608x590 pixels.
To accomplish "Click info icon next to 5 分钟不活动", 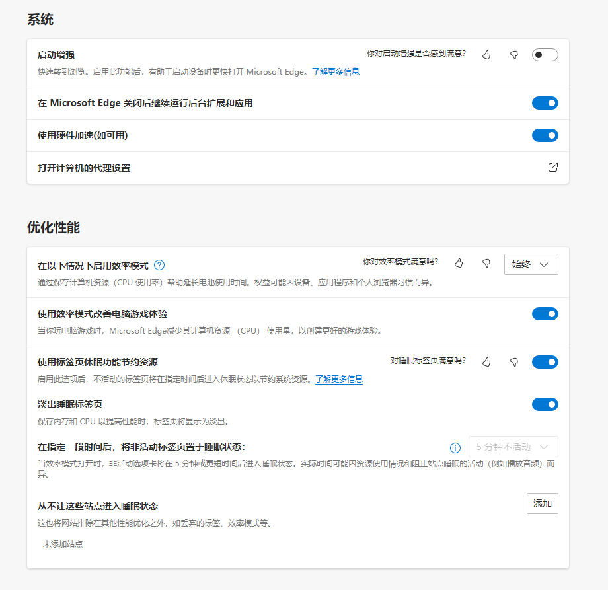I will (x=455, y=448).
